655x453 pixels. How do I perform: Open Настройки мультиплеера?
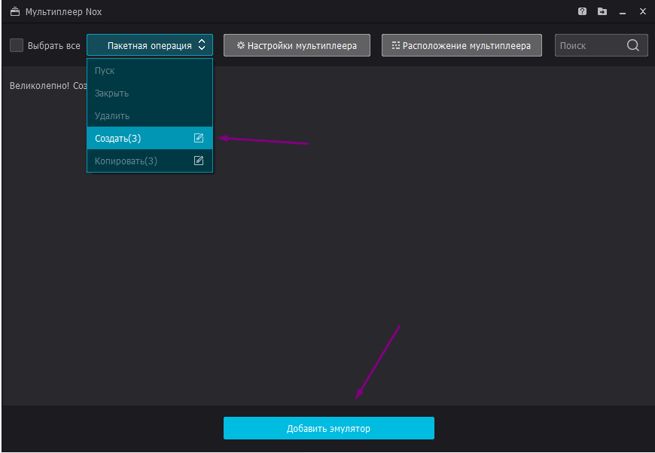tap(297, 45)
